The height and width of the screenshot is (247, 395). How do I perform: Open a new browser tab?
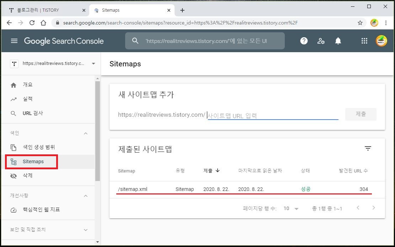coord(182,10)
